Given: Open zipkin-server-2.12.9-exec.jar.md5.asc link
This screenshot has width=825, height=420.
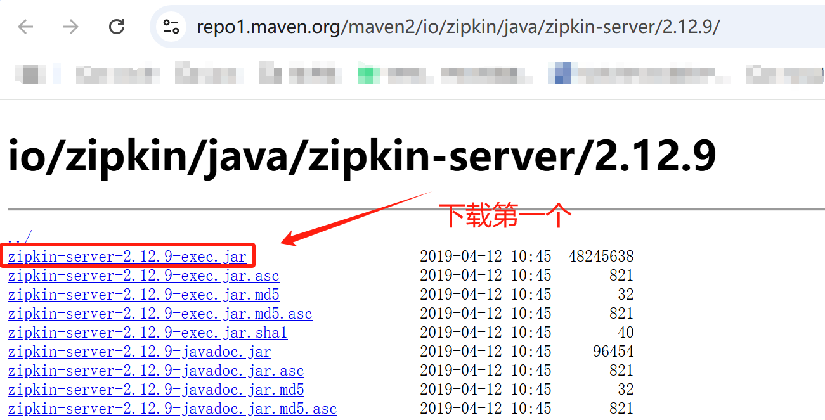Looking at the screenshot, I should point(160,314).
